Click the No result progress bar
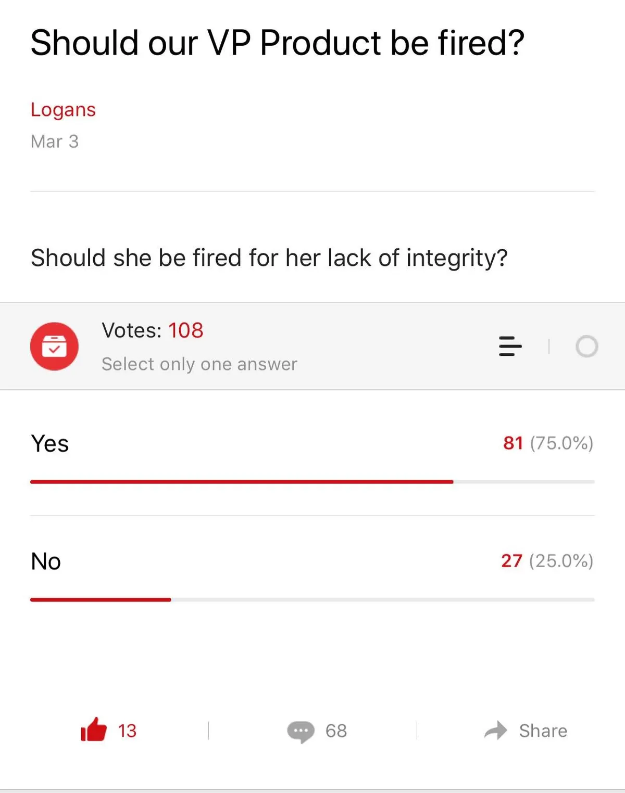Image resolution: width=625 pixels, height=793 pixels. point(312,600)
